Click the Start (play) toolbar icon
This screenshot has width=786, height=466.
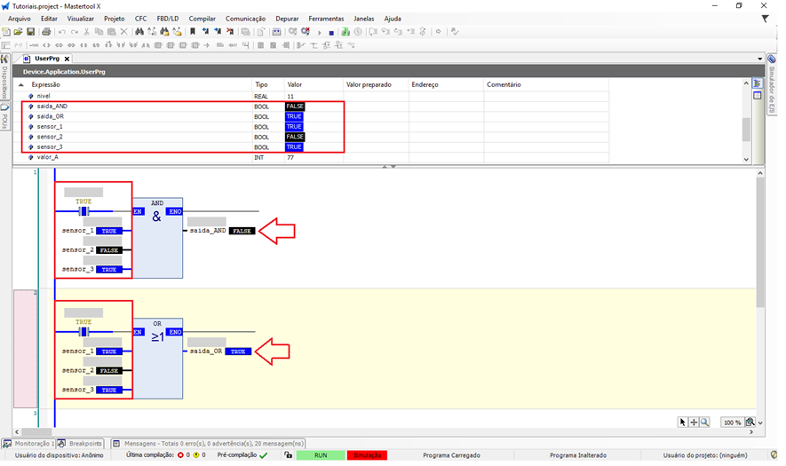coord(320,32)
